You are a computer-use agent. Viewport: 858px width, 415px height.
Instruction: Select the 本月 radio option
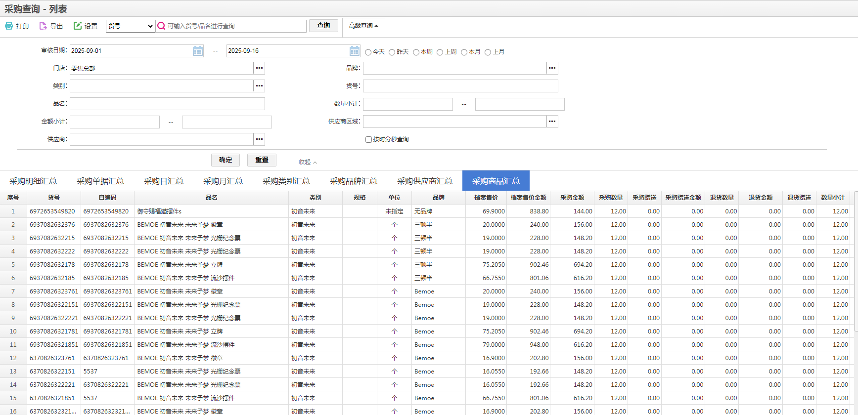[x=464, y=52]
